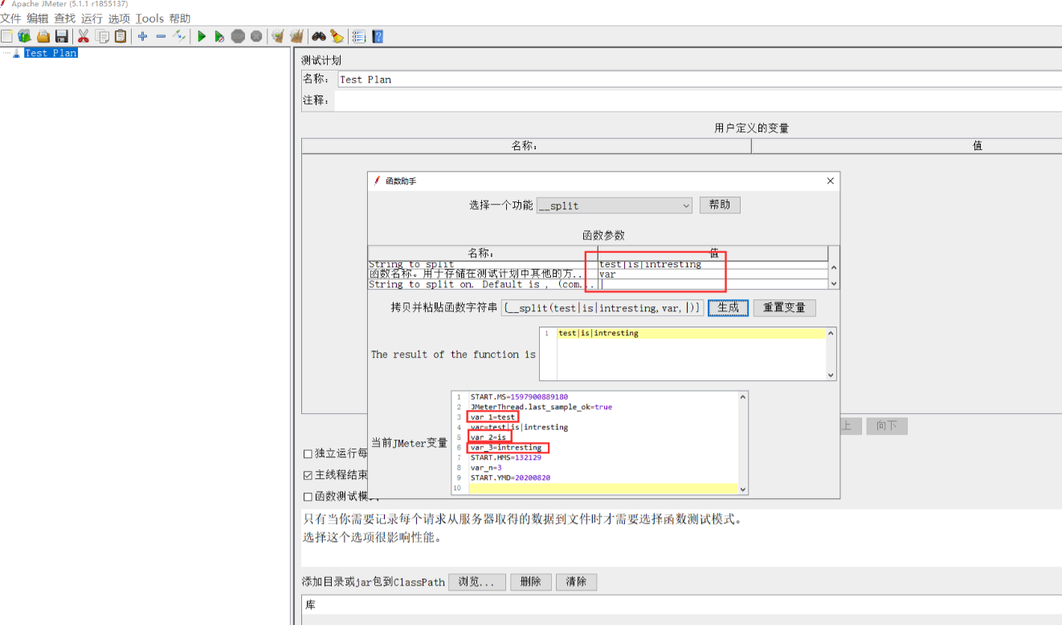Click the 生成 button
Viewport: 1062px width, 625px height.
tap(729, 307)
